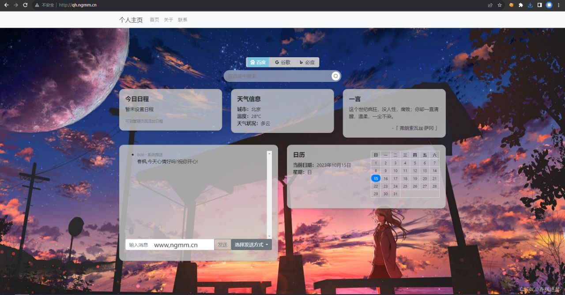
Task: Click the weather status 多云 text
Action: [265, 123]
